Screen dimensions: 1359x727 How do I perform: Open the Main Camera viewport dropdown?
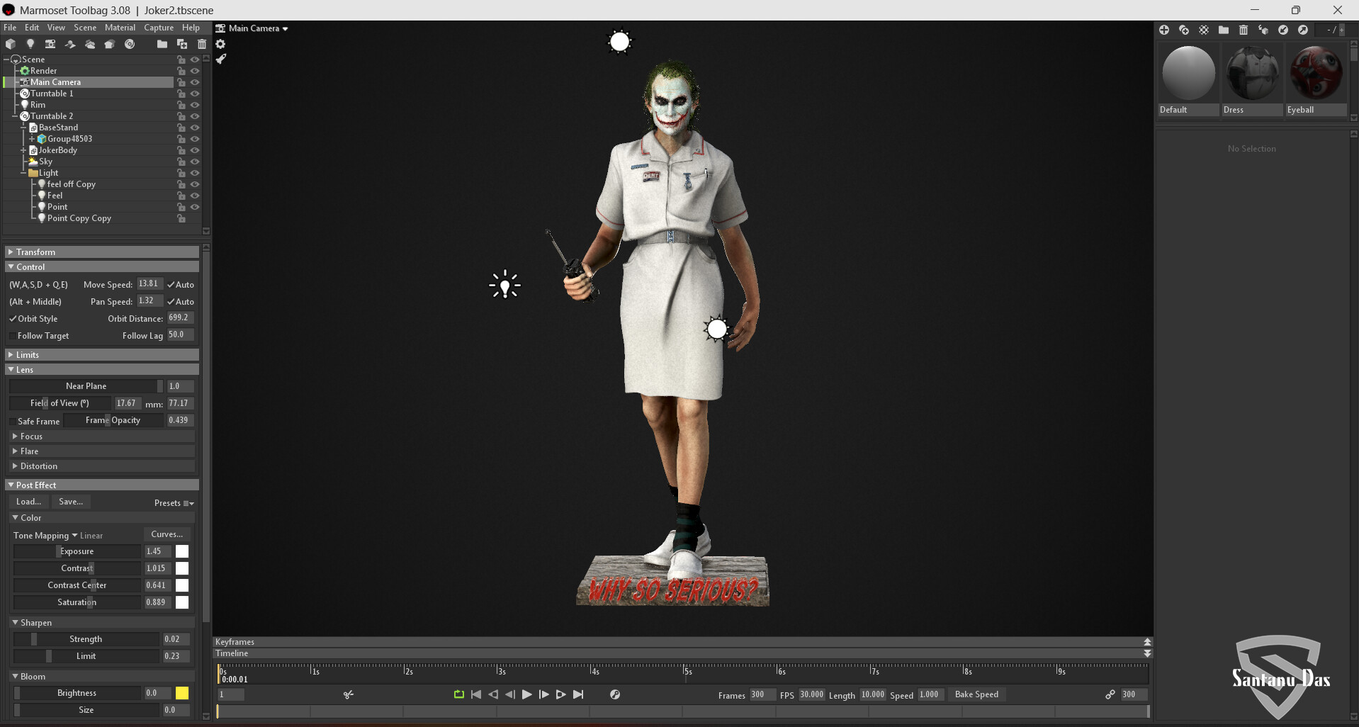pos(253,28)
